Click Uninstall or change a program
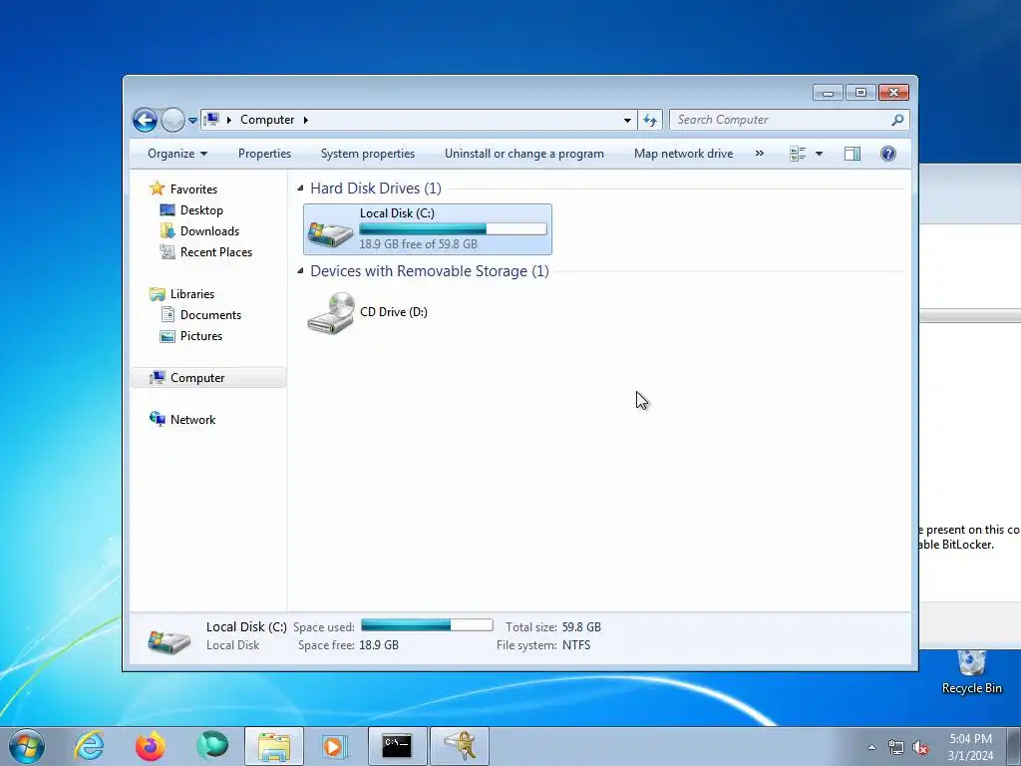The image size is (1021, 766). click(524, 154)
